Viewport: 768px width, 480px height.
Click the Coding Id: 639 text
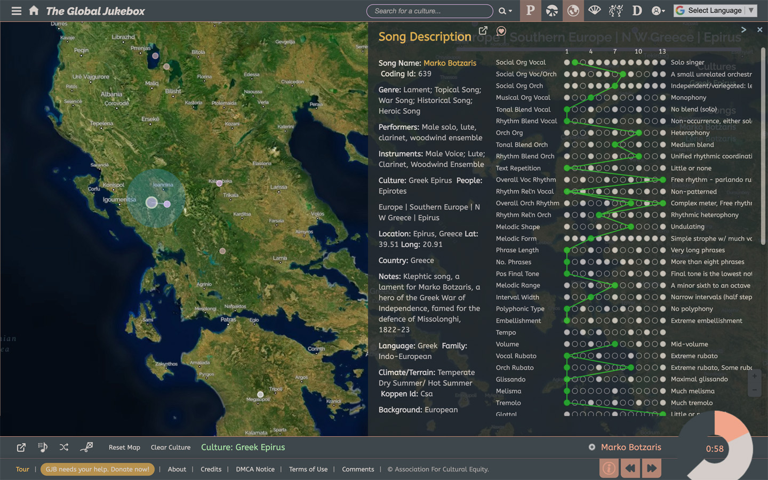click(x=406, y=74)
